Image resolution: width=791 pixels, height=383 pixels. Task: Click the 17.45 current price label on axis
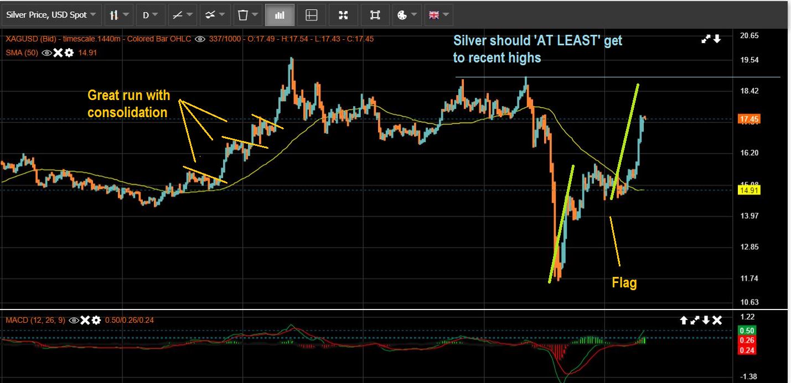(749, 119)
